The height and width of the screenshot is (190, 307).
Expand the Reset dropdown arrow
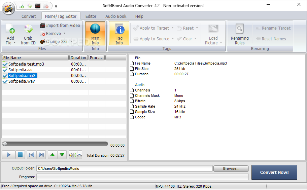click(x=197, y=28)
